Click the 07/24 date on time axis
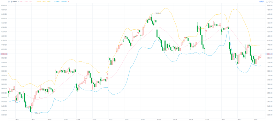The width and height of the screenshot is (273, 121). tap(175, 120)
